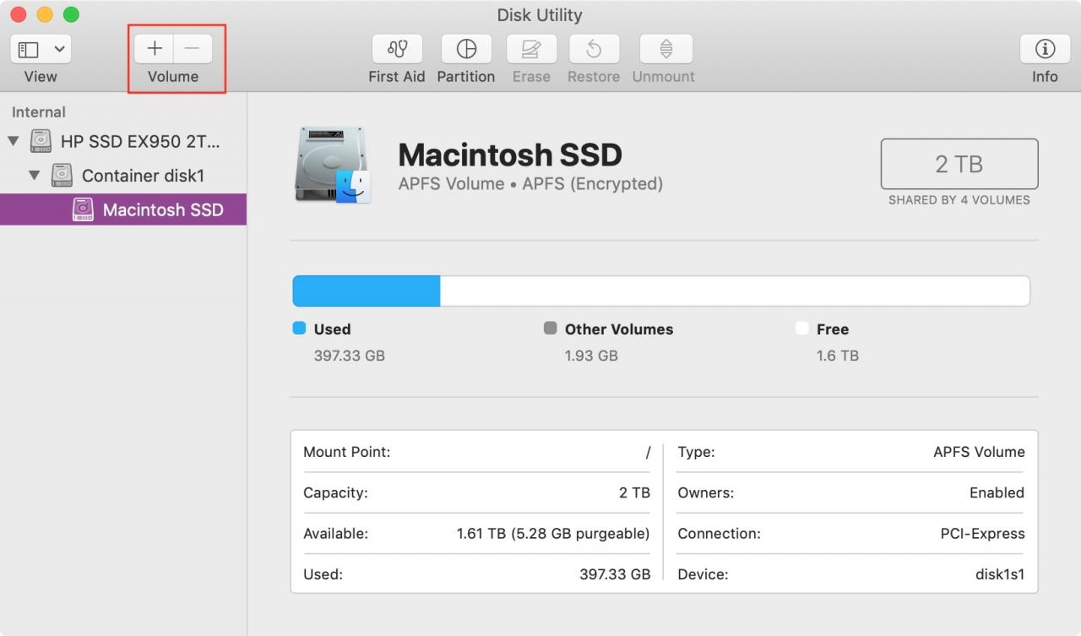The width and height of the screenshot is (1081, 636).
Task: Open the View sidebar options button
Action: [41, 49]
